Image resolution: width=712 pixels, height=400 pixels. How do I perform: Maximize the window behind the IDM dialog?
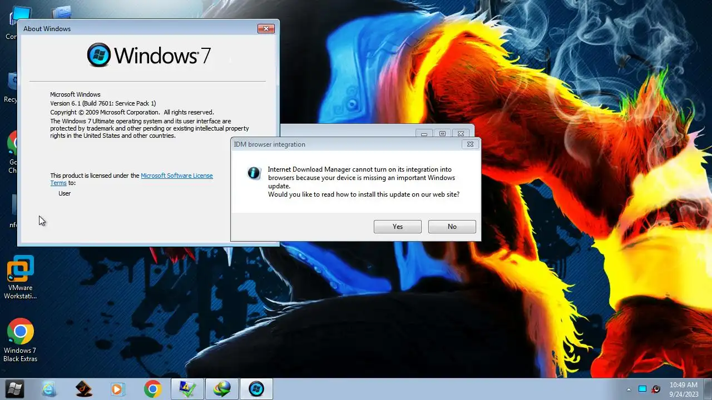[x=442, y=134]
